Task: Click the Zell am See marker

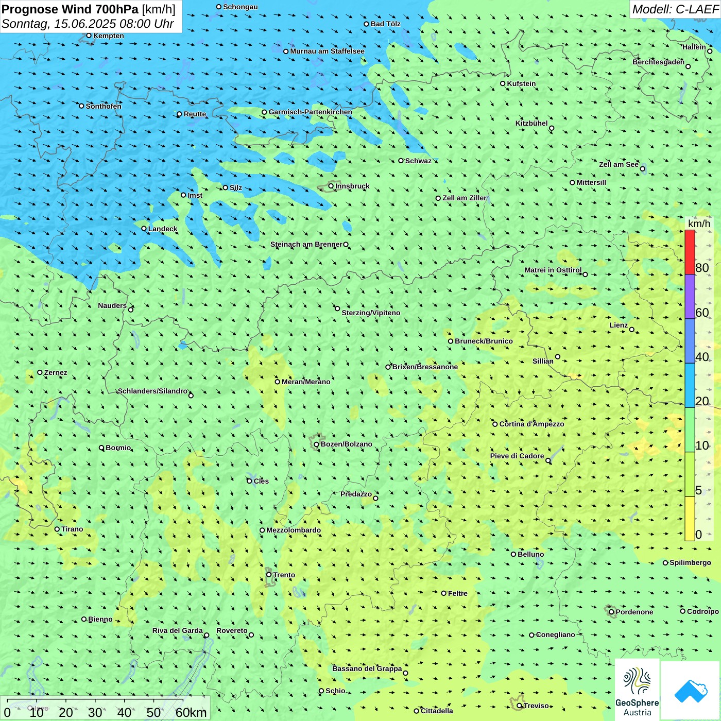Action: click(x=642, y=168)
